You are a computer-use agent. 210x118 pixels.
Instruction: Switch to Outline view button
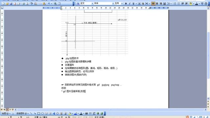[x=10, y=109]
